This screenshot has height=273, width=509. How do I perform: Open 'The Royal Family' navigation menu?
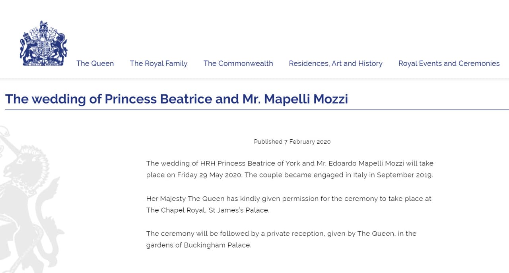(158, 63)
